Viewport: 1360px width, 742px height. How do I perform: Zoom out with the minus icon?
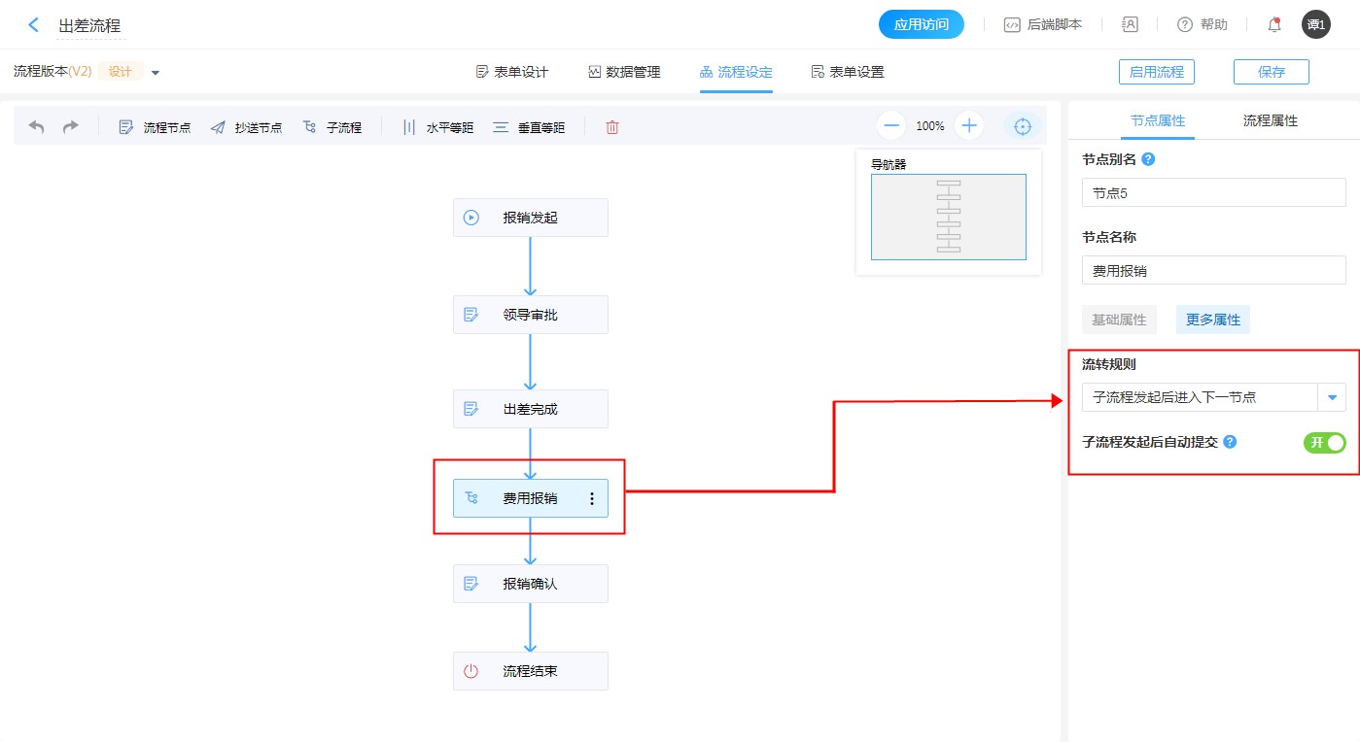pyautogui.click(x=891, y=126)
